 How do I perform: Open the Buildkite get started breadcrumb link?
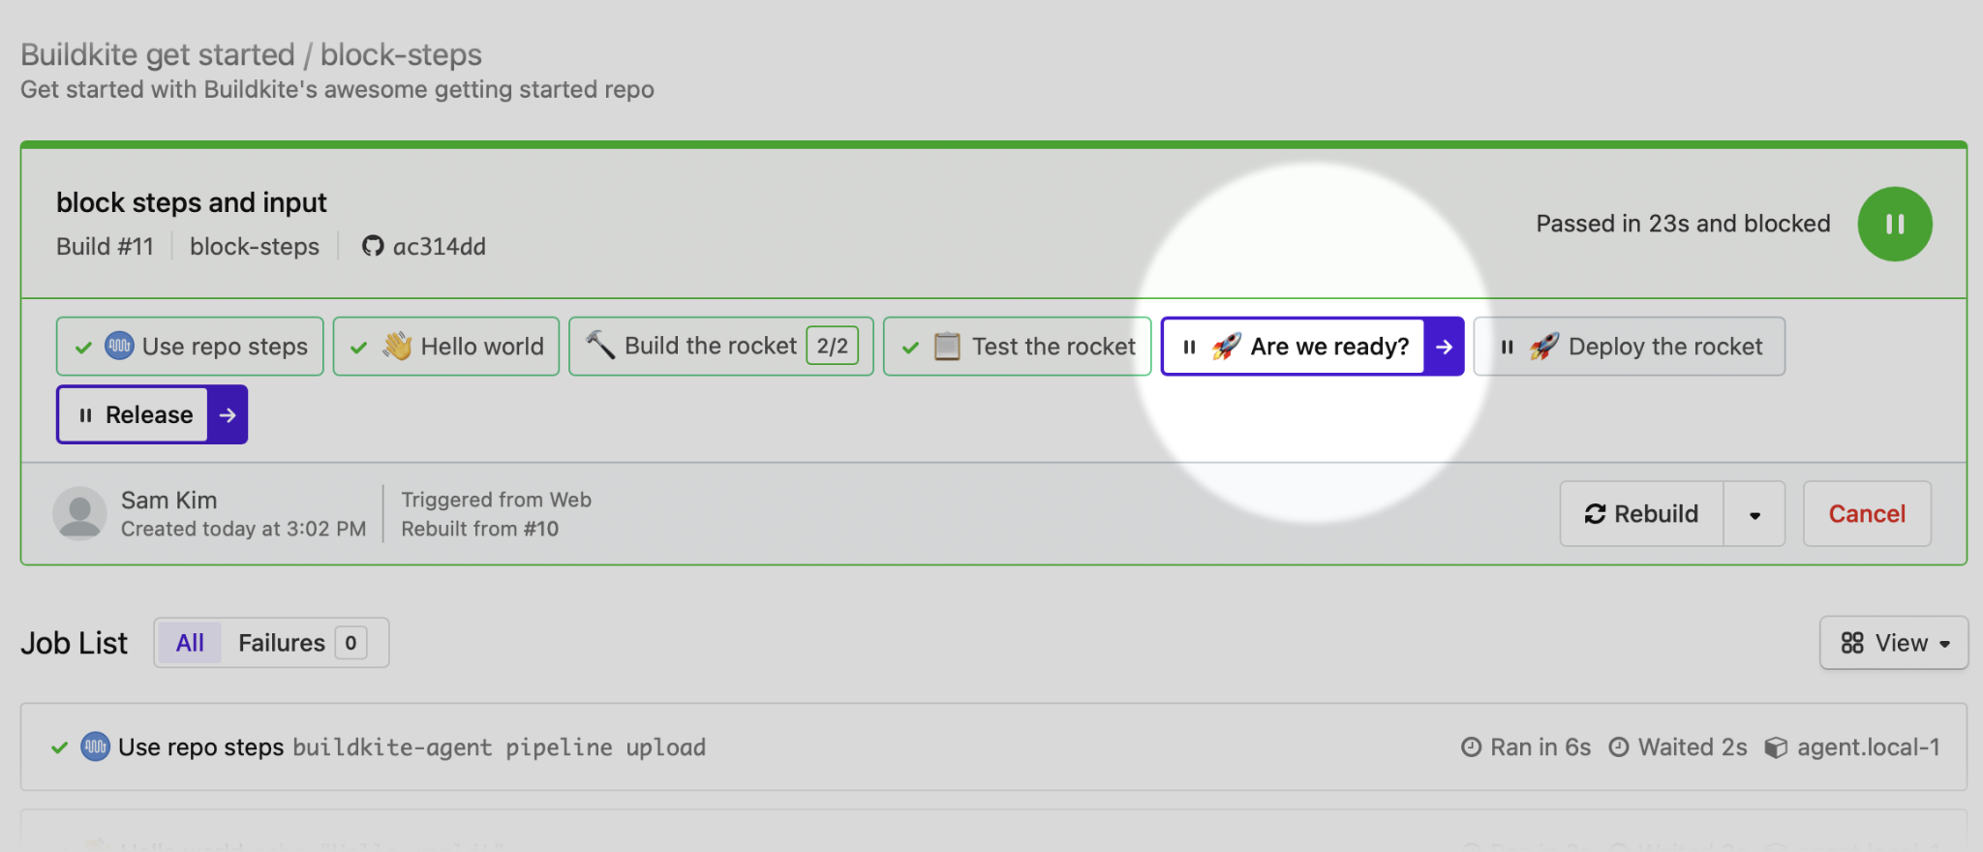pyautogui.click(x=158, y=54)
